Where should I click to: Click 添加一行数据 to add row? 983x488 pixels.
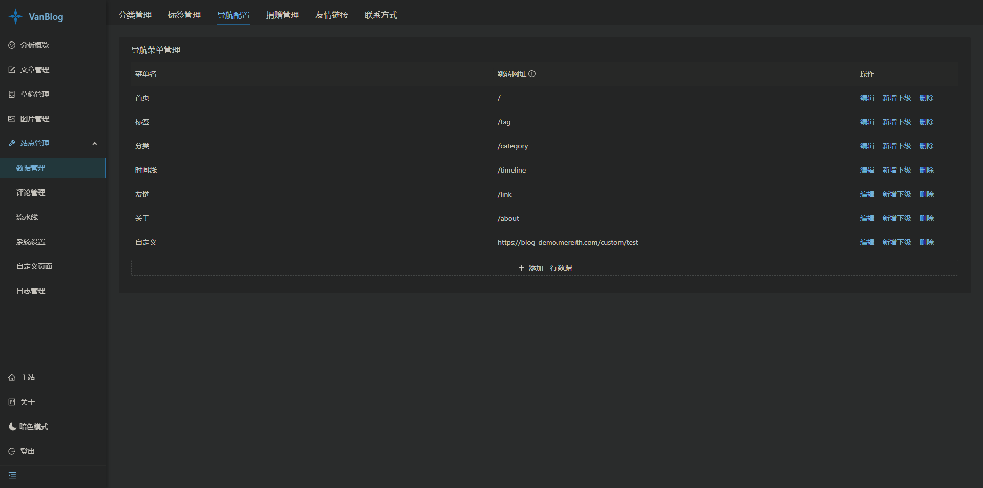pos(544,268)
